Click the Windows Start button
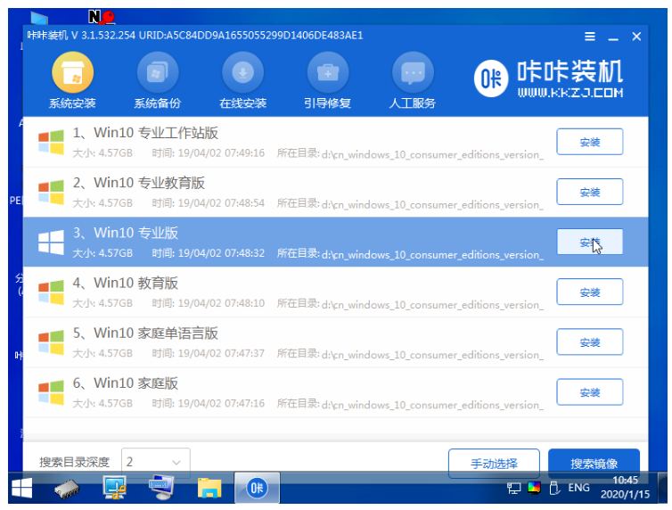Screen dimensions: 672x510 click(x=21, y=488)
